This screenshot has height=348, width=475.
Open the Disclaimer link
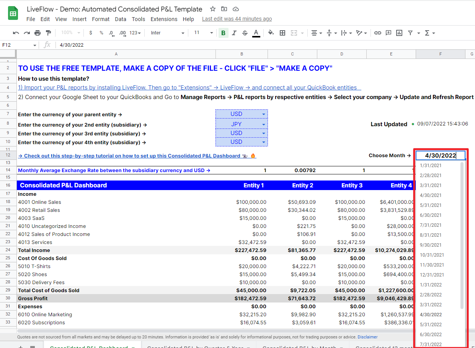tap(367, 337)
